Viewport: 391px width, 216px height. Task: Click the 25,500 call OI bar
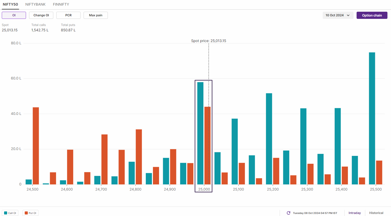coord(372,118)
